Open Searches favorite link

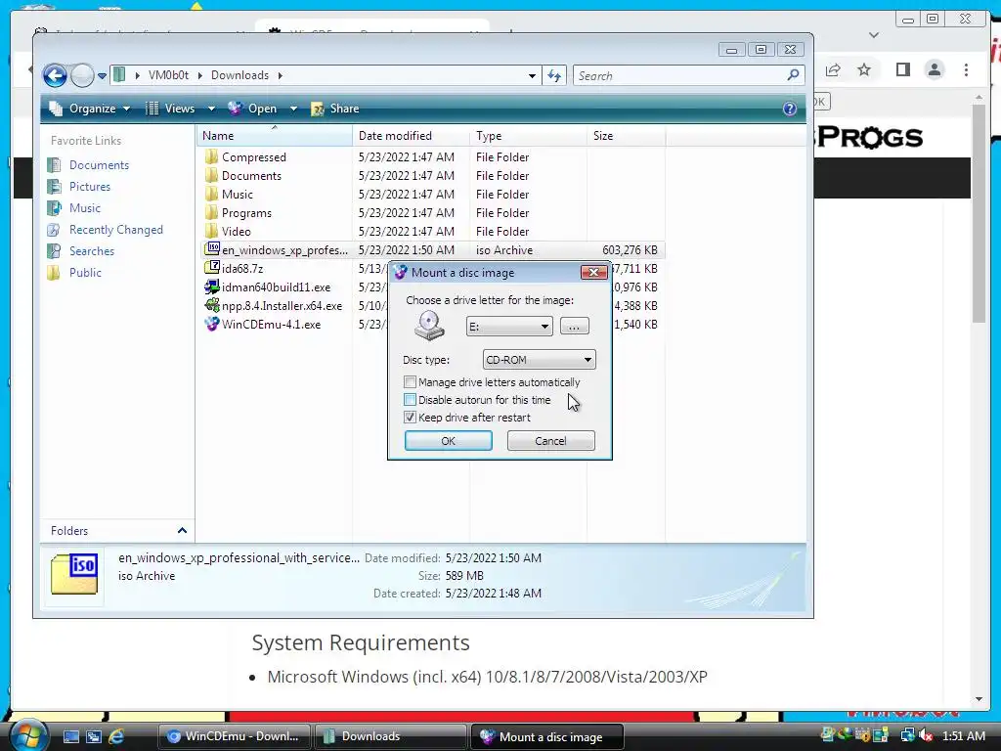click(91, 251)
